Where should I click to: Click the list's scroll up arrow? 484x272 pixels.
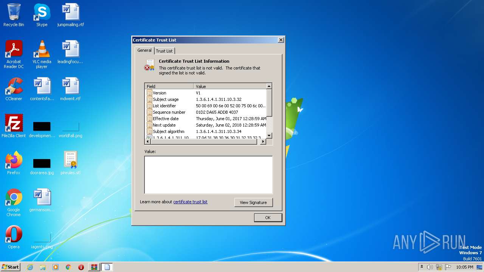269,87
